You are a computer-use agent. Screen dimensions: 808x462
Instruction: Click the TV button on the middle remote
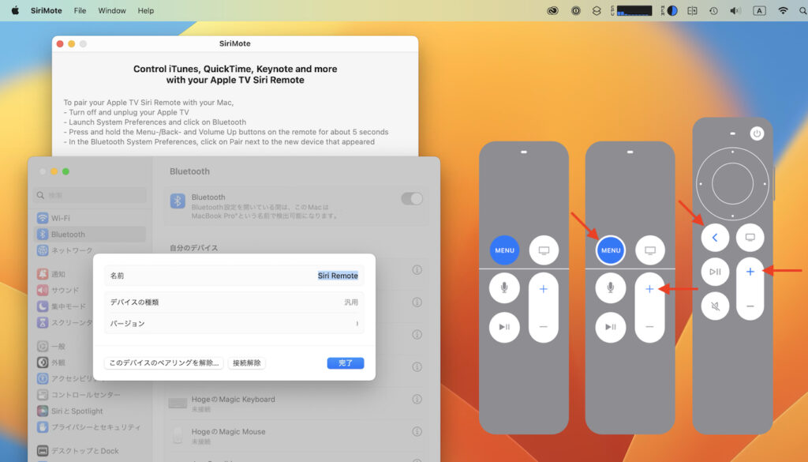click(649, 250)
